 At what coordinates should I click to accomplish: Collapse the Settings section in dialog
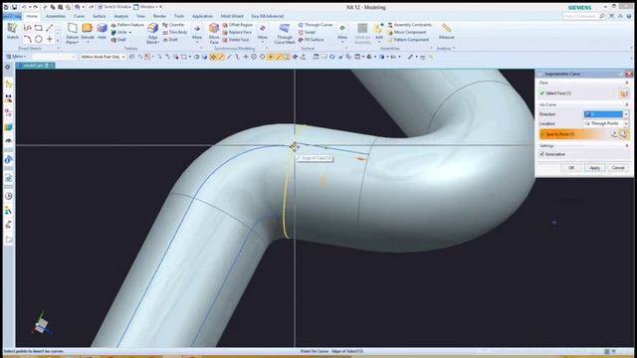click(x=627, y=145)
